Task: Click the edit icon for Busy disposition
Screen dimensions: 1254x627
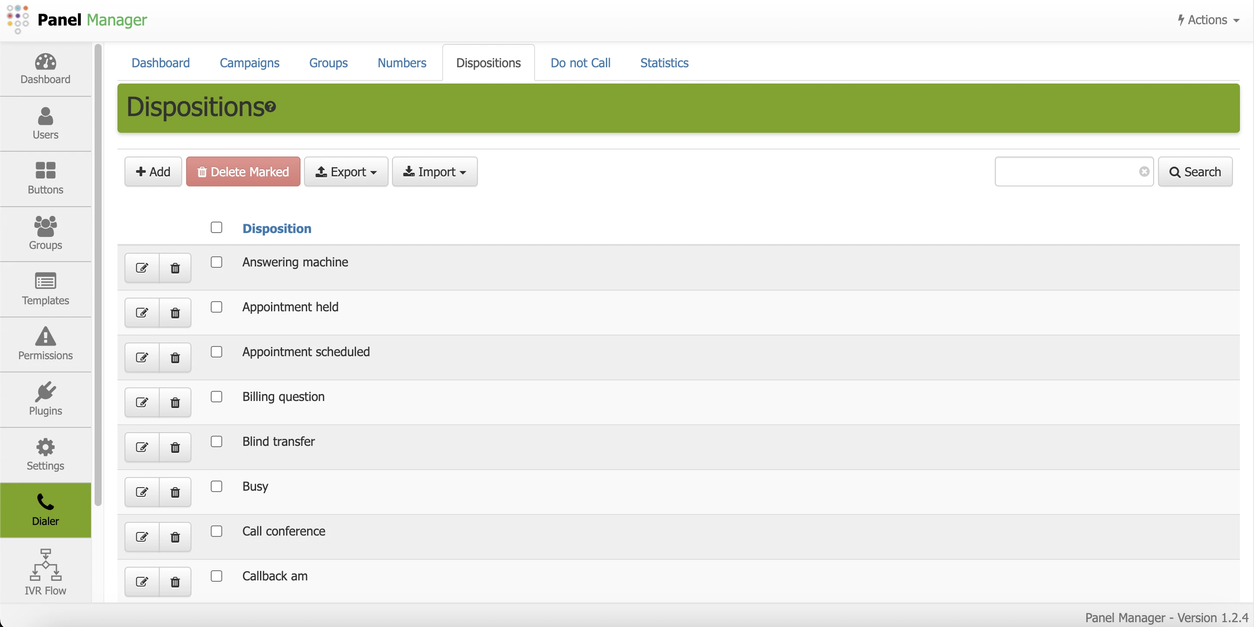Action: point(142,492)
